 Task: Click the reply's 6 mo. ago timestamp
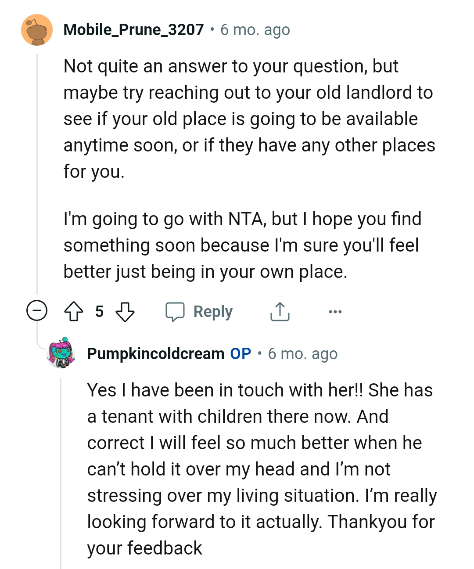click(x=303, y=353)
